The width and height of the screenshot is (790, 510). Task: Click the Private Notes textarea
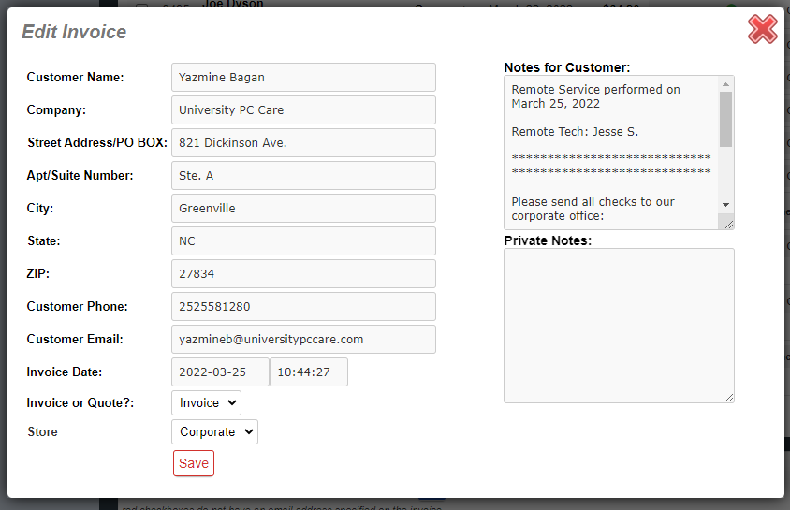(x=619, y=326)
